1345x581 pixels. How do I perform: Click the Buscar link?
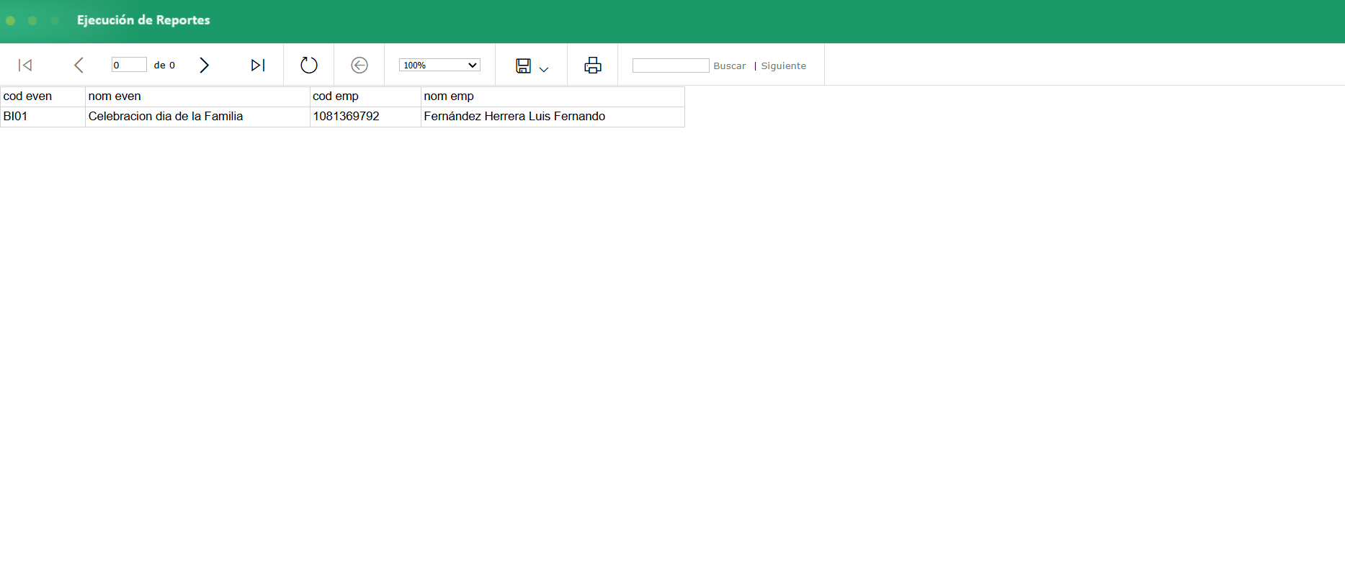730,66
